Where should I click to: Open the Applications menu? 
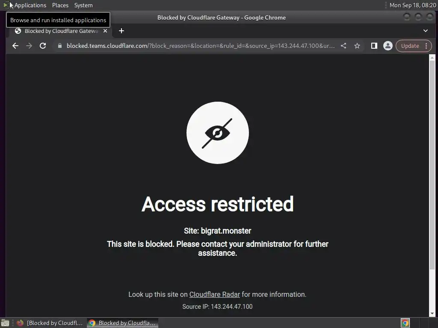30,5
